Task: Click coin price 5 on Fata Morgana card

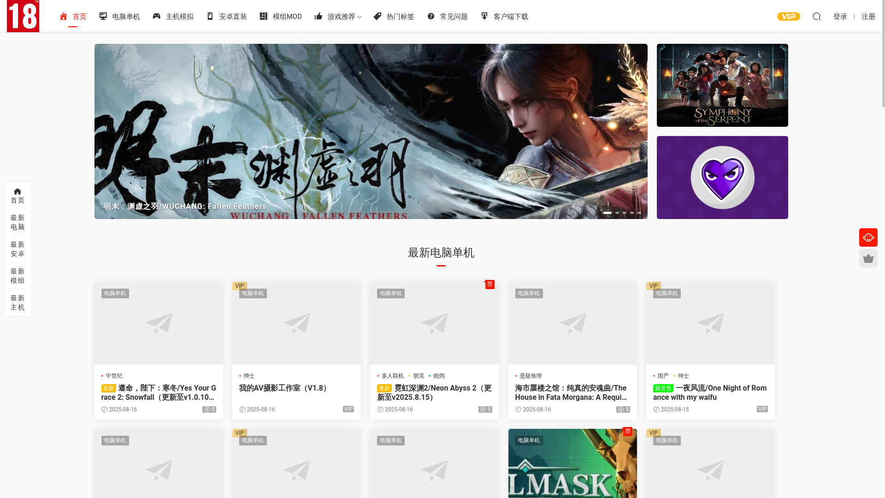Action: 623,409
